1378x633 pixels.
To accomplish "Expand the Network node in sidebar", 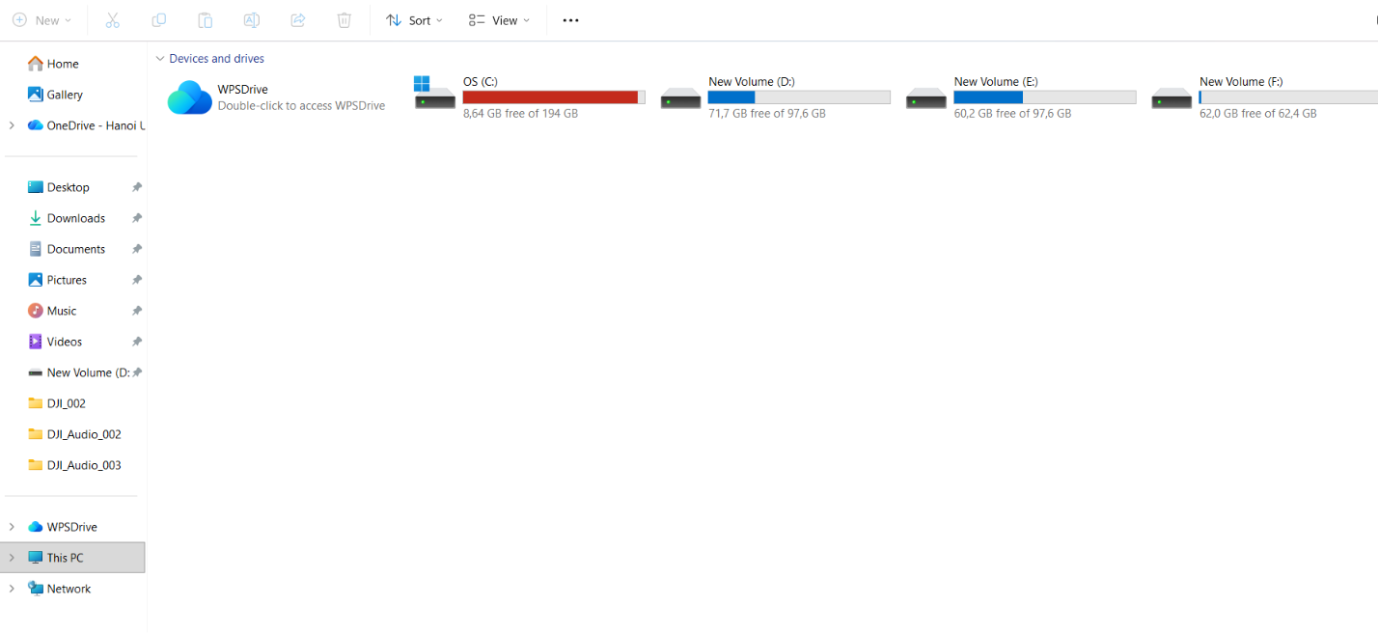I will pos(12,589).
